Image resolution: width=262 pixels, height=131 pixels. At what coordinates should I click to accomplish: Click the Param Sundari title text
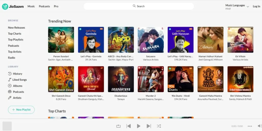tap(61, 57)
